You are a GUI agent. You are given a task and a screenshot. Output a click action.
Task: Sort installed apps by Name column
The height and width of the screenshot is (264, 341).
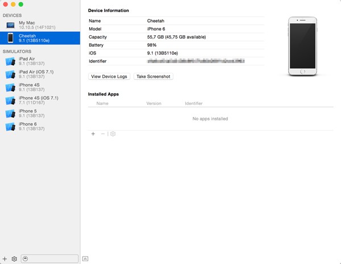[x=102, y=103]
